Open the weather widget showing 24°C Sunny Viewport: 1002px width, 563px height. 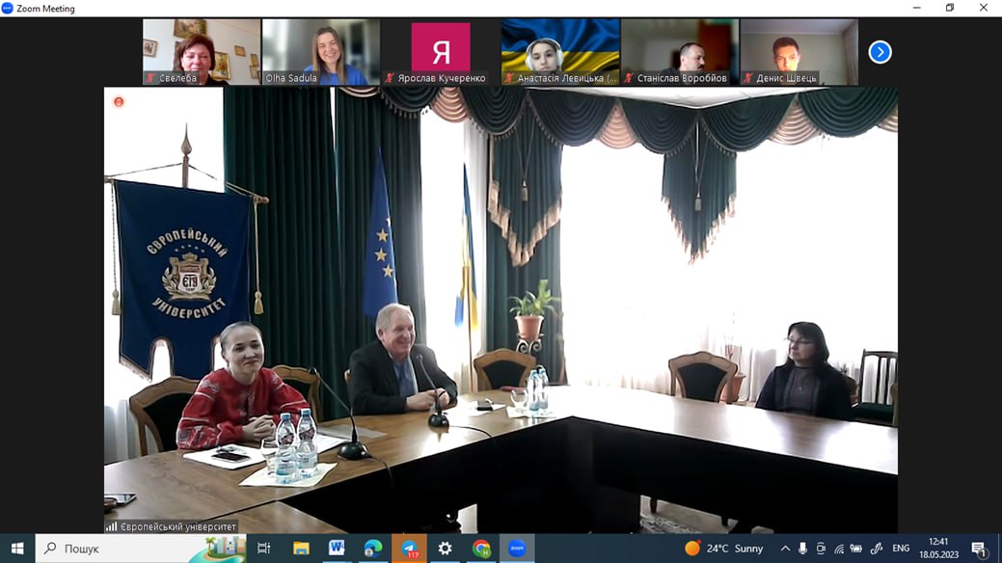tap(723, 549)
